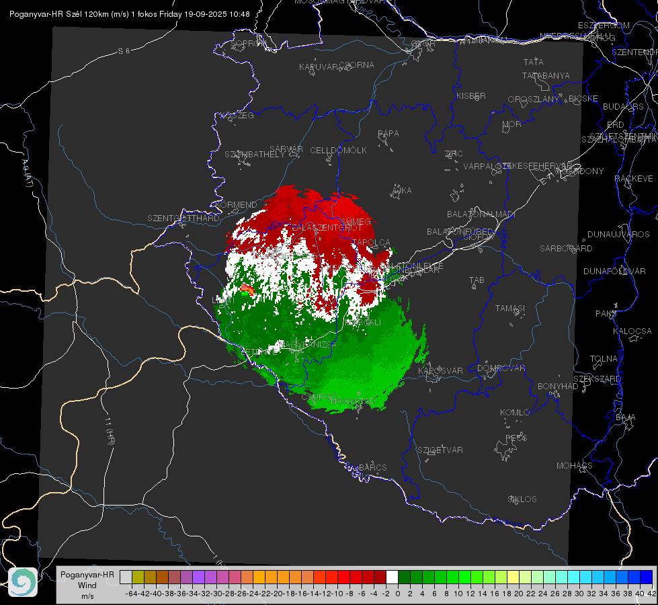The width and height of the screenshot is (658, 605).
Task: Select the TATABÁNYA city label
Action: click(546, 76)
